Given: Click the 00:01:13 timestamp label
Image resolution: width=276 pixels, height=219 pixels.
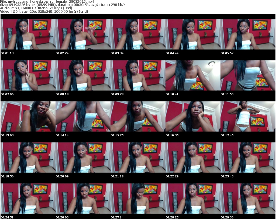Looking at the screenshot, I should (x=7, y=53).
